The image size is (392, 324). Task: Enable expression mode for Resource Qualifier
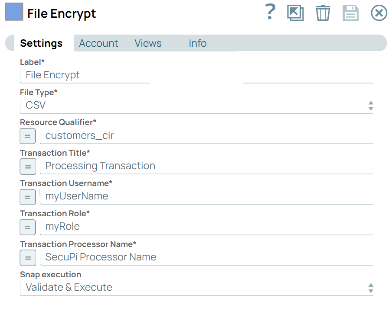[x=28, y=136]
